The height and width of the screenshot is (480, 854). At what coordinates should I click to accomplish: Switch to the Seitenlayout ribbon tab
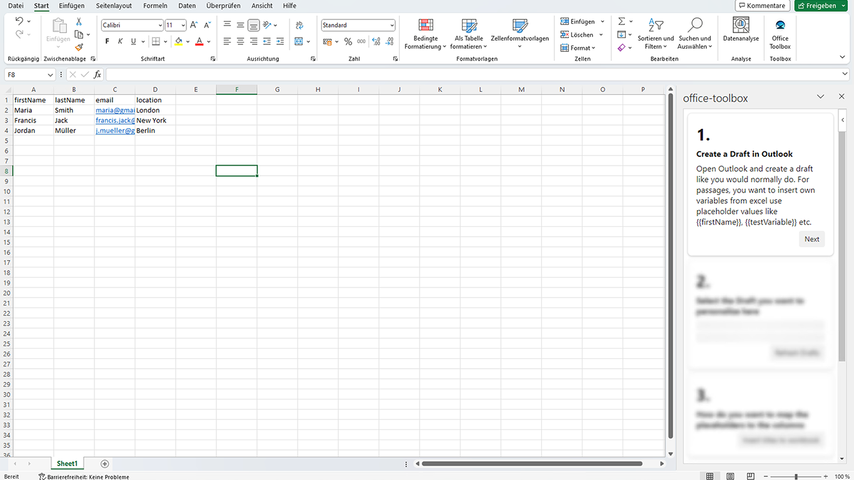(114, 6)
